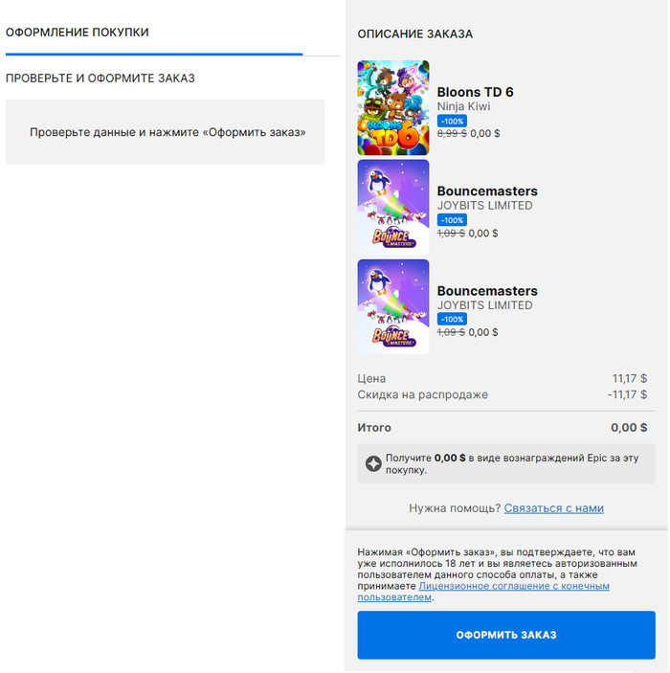This screenshot has width=670, height=673.
Task: Click the «Итого» total row label
Action: [x=374, y=428]
